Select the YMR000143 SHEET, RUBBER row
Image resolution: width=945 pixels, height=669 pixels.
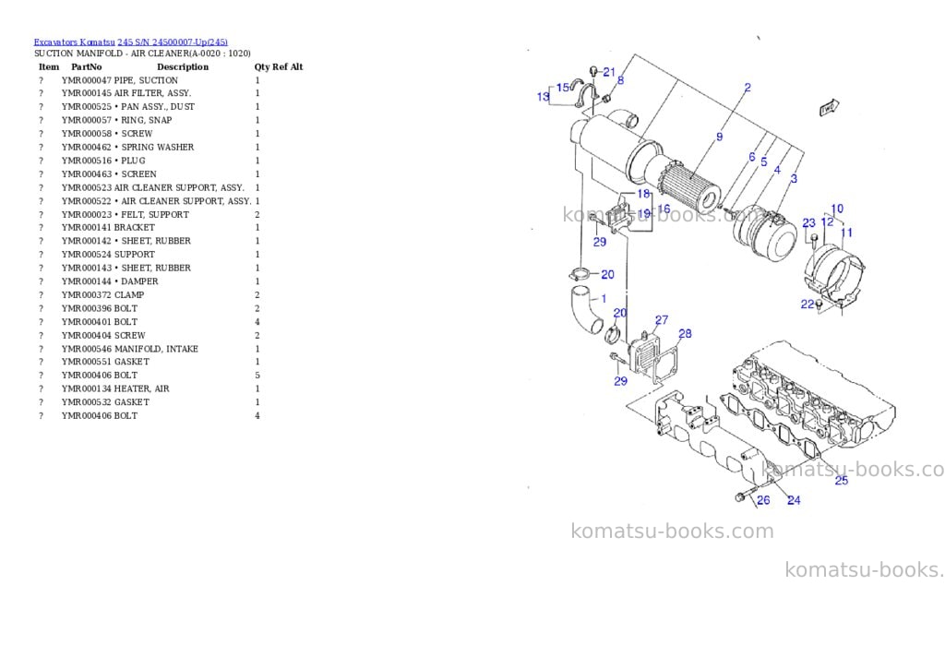coord(150,268)
